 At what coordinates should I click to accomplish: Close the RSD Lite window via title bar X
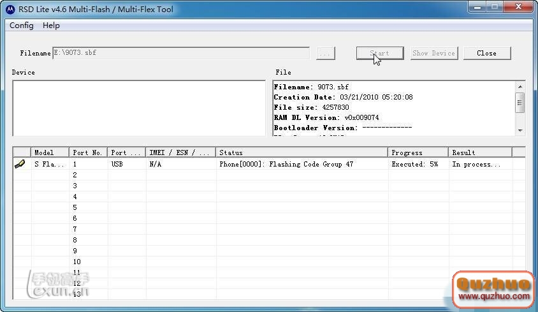[518, 7]
